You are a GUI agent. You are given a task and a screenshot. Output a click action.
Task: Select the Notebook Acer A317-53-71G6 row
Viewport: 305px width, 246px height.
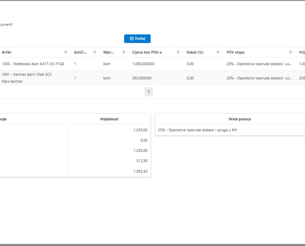pos(33,64)
